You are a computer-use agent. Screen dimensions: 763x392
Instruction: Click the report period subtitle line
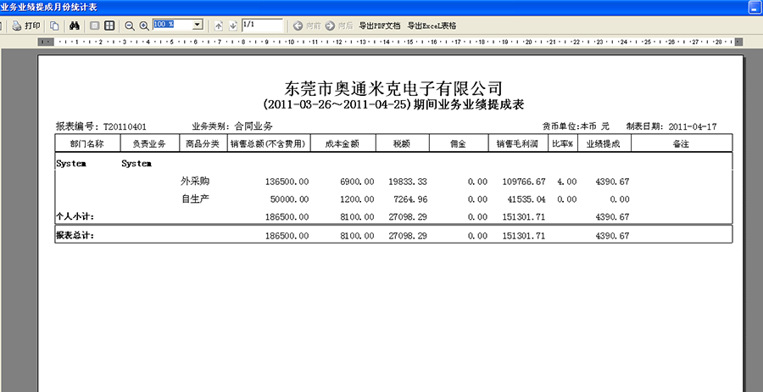[x=393, y=104]
